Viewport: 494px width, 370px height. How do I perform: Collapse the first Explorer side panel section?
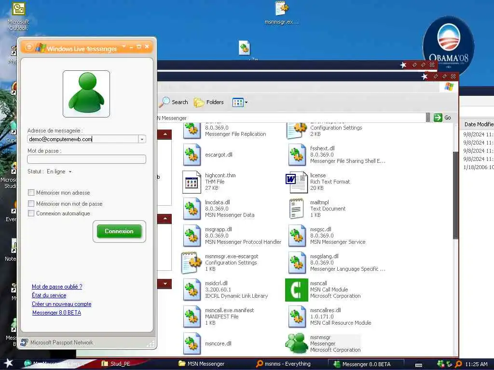165,134
